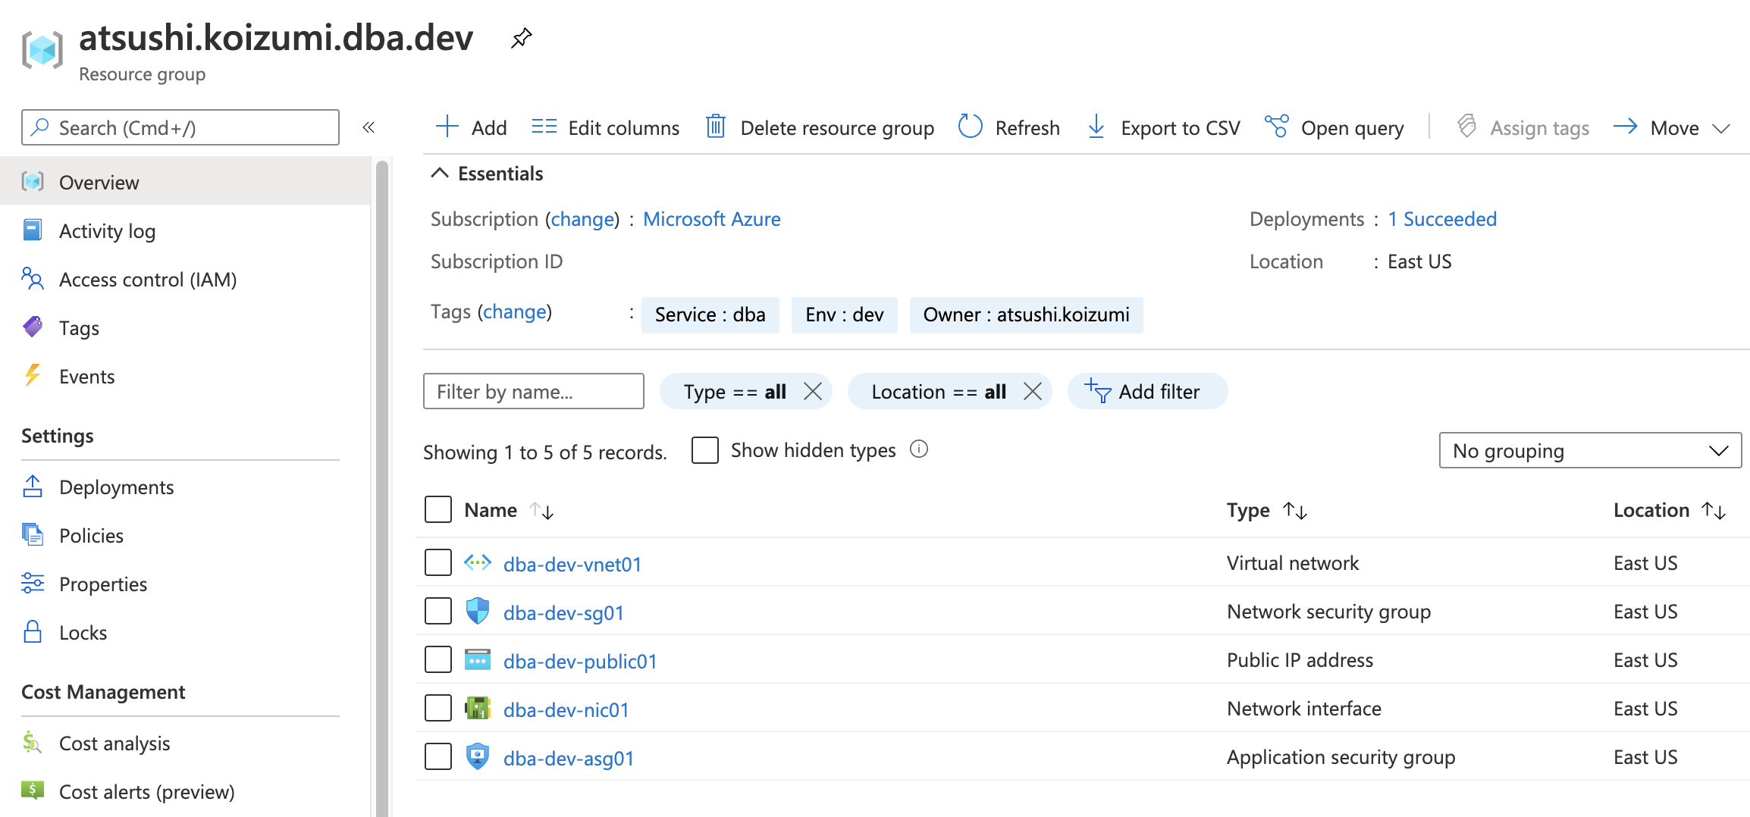Open the dba-dev-publicO1 resource link
Screen dimensions: 1750x817
tap(580, 662)
